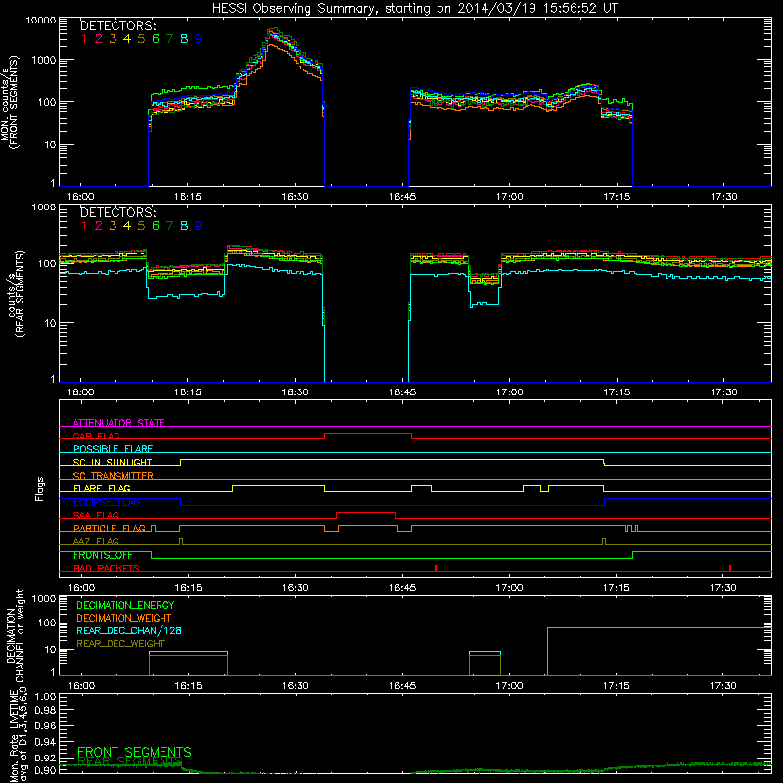Screen dimensions: 783x783
Task: Click the HESSI Observing Summary title text
Action: 414,8
